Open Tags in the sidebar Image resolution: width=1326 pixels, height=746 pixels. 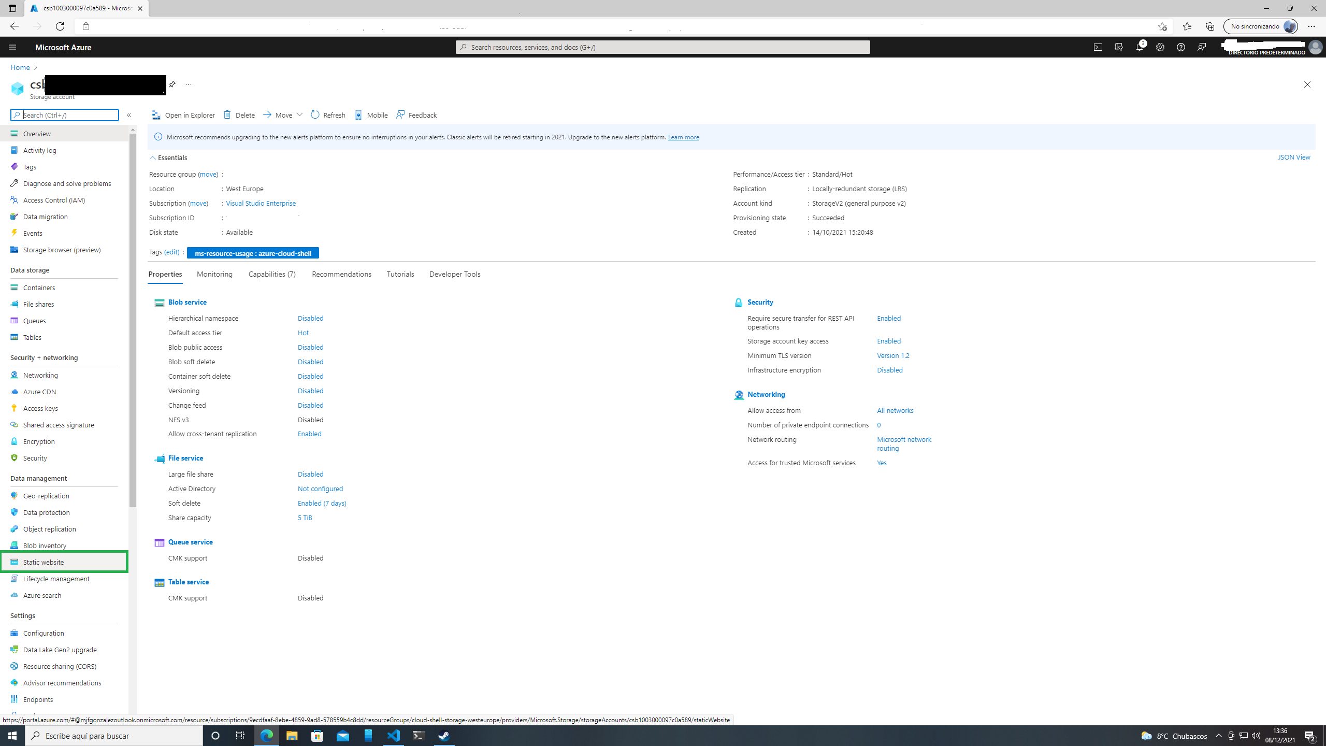pyautogui.click(x=64, y=167)
